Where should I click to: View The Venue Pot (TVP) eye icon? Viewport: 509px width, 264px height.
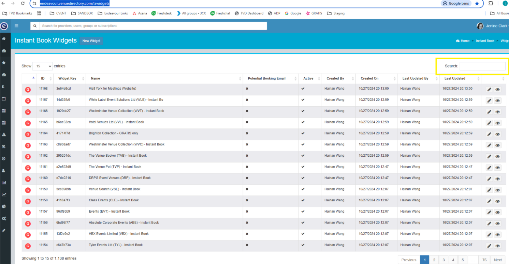(x=498, y=168)
